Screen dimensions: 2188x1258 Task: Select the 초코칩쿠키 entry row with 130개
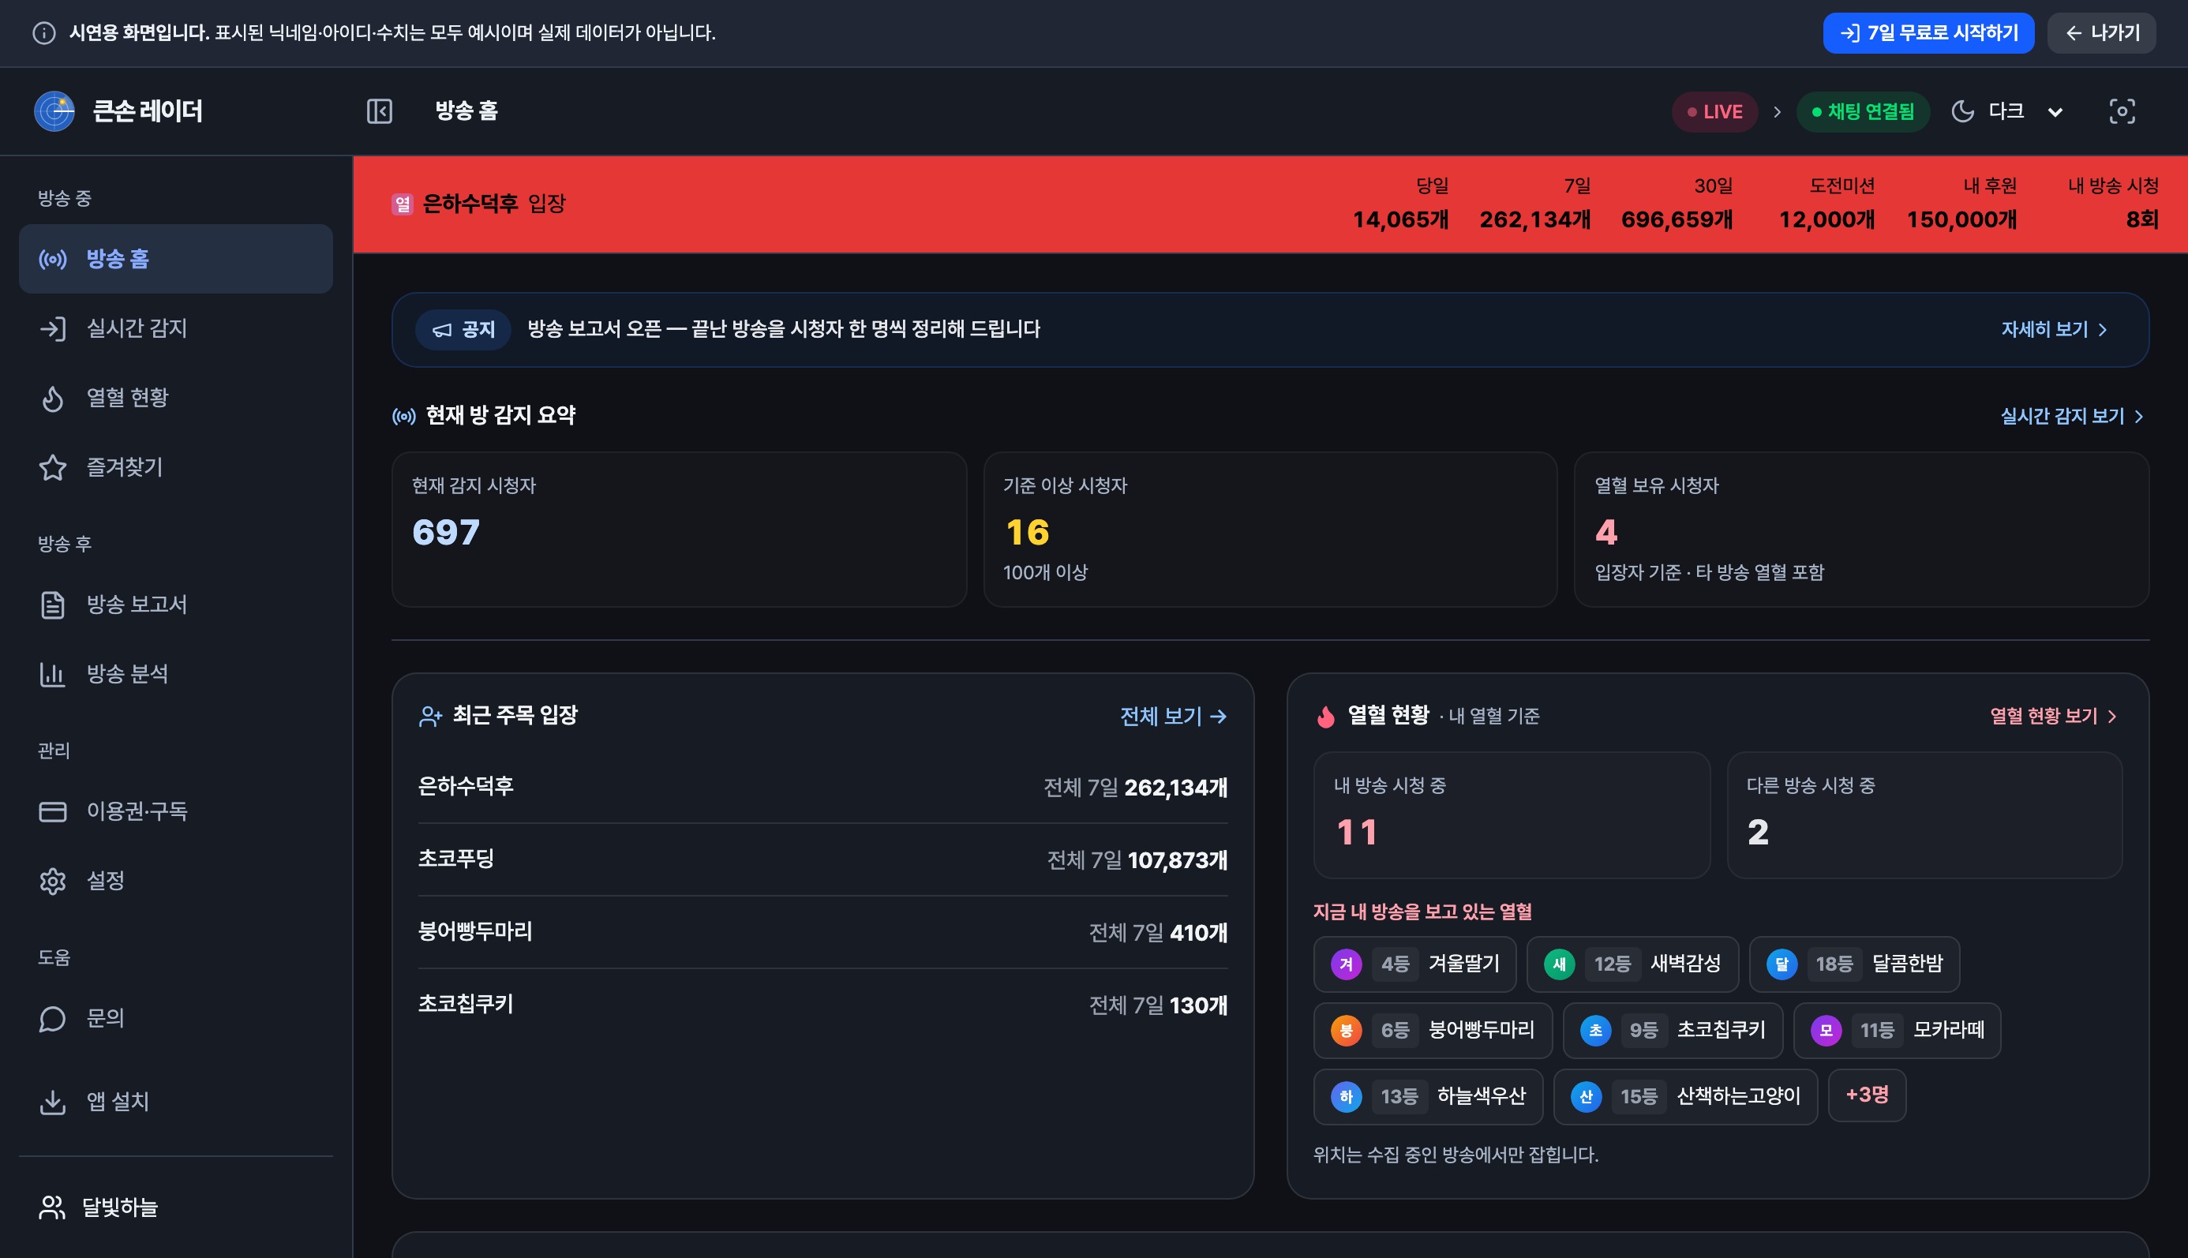[x=822, y=1005]
